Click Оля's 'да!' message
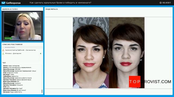This screenshot has height=97, width=174. pos(6,87)
